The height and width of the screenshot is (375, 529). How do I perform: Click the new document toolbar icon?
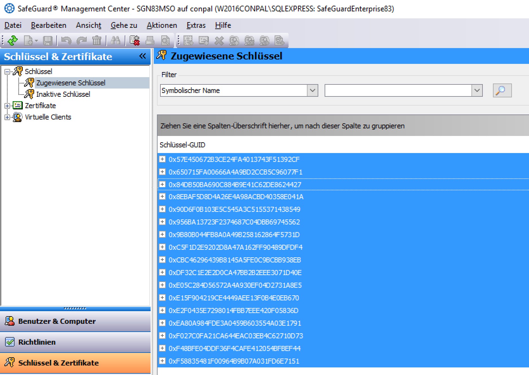(x=29, y=40)
